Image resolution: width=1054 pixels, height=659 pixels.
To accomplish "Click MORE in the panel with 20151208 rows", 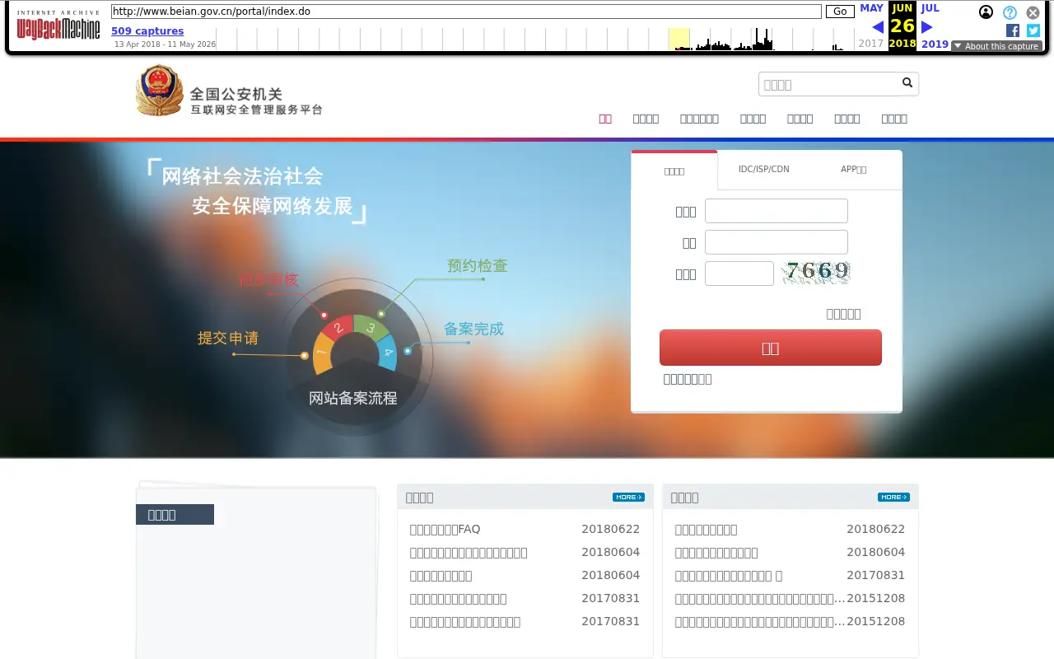I will (x=893, y=497).
